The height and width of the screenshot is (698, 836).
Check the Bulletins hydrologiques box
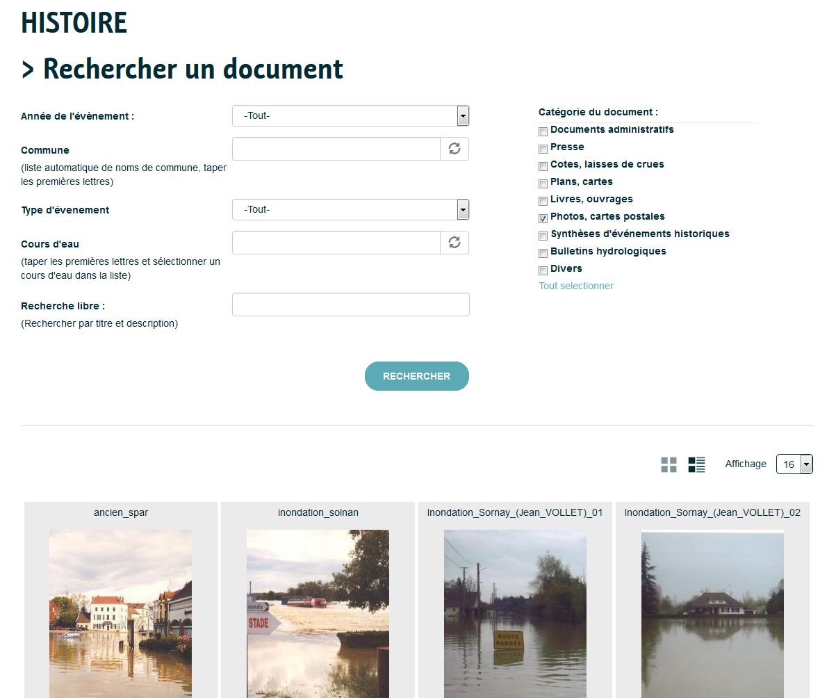(x=543, y=253)
